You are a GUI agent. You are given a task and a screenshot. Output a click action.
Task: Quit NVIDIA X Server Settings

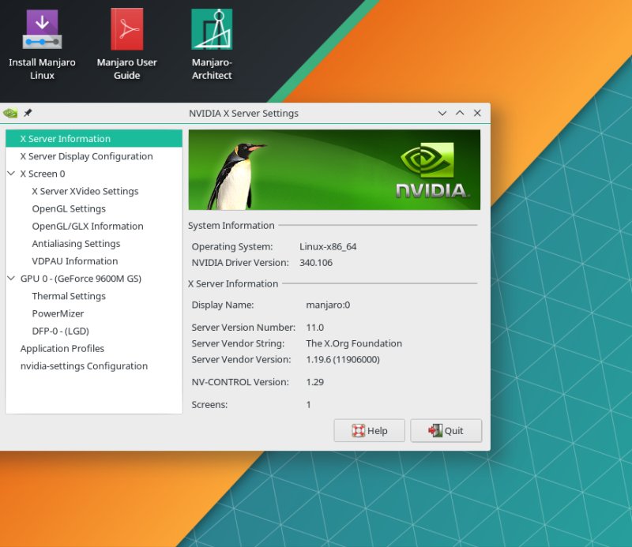click(x=446, y=430)
